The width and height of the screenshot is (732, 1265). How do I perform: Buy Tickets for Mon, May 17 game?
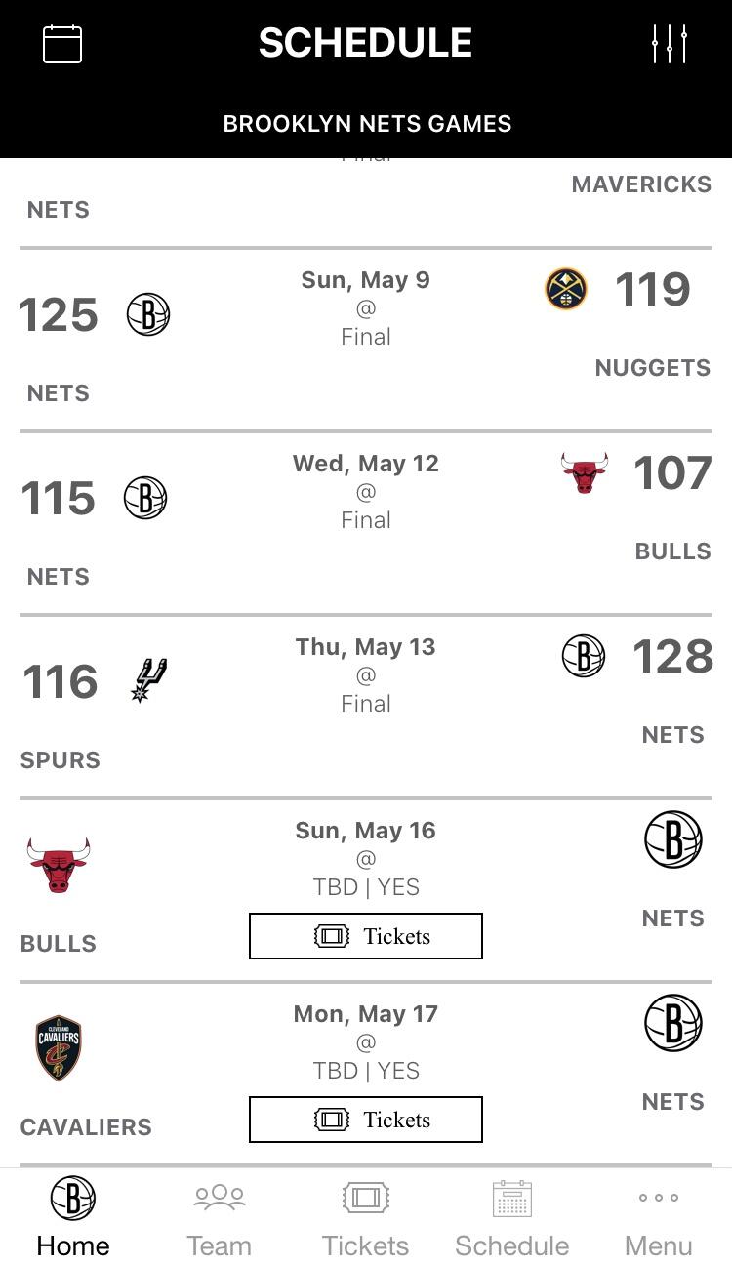[x=366, y=1120]
